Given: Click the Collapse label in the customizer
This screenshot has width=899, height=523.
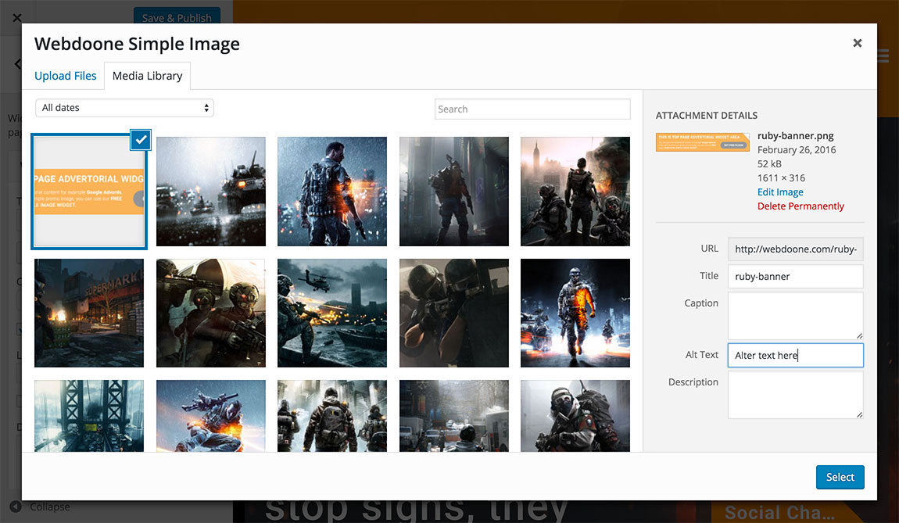Looking at the screenshot, I should point(50,507).
